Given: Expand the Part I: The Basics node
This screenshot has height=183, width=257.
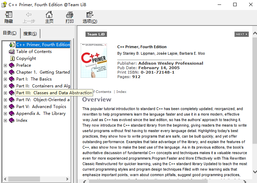Looking at the screenshot, I should tap(5, 79).
